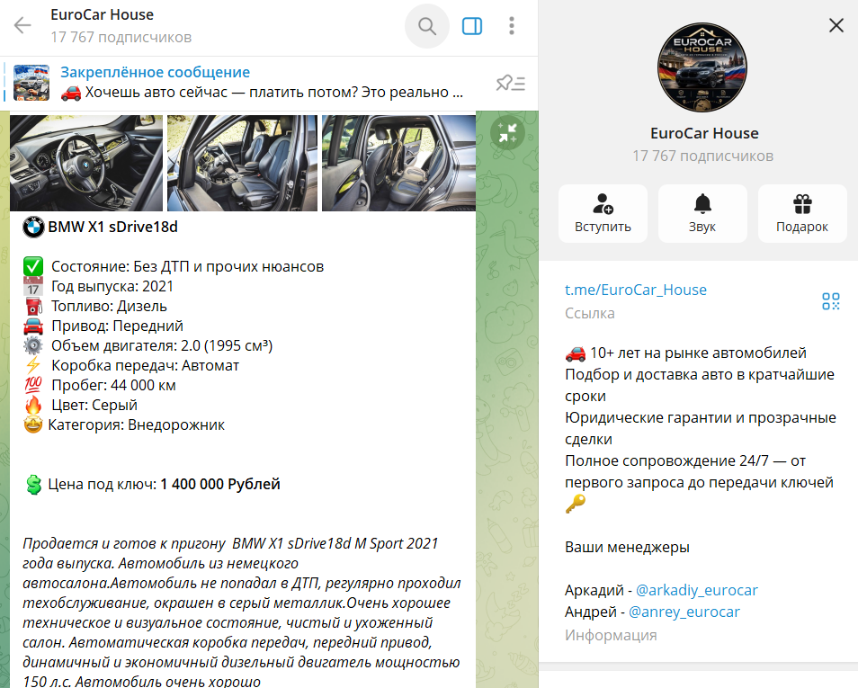Click the 100 emoji by Пробег

tap(33, 385)
